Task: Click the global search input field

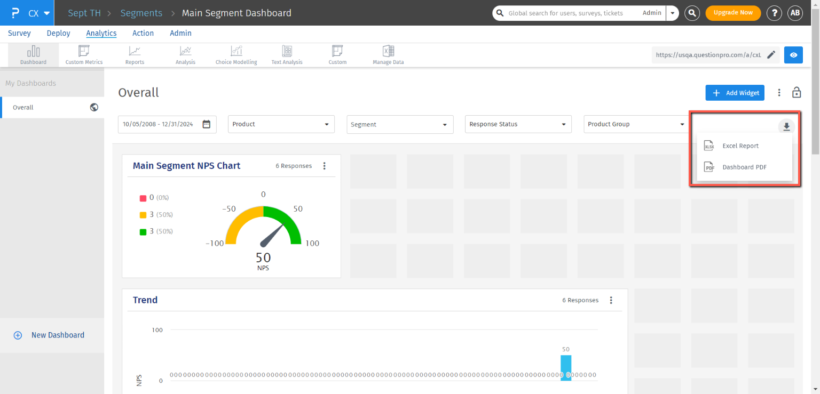Action: pos(566,13)
